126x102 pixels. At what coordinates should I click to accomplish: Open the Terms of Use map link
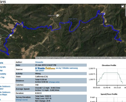[x=116, y=58]
